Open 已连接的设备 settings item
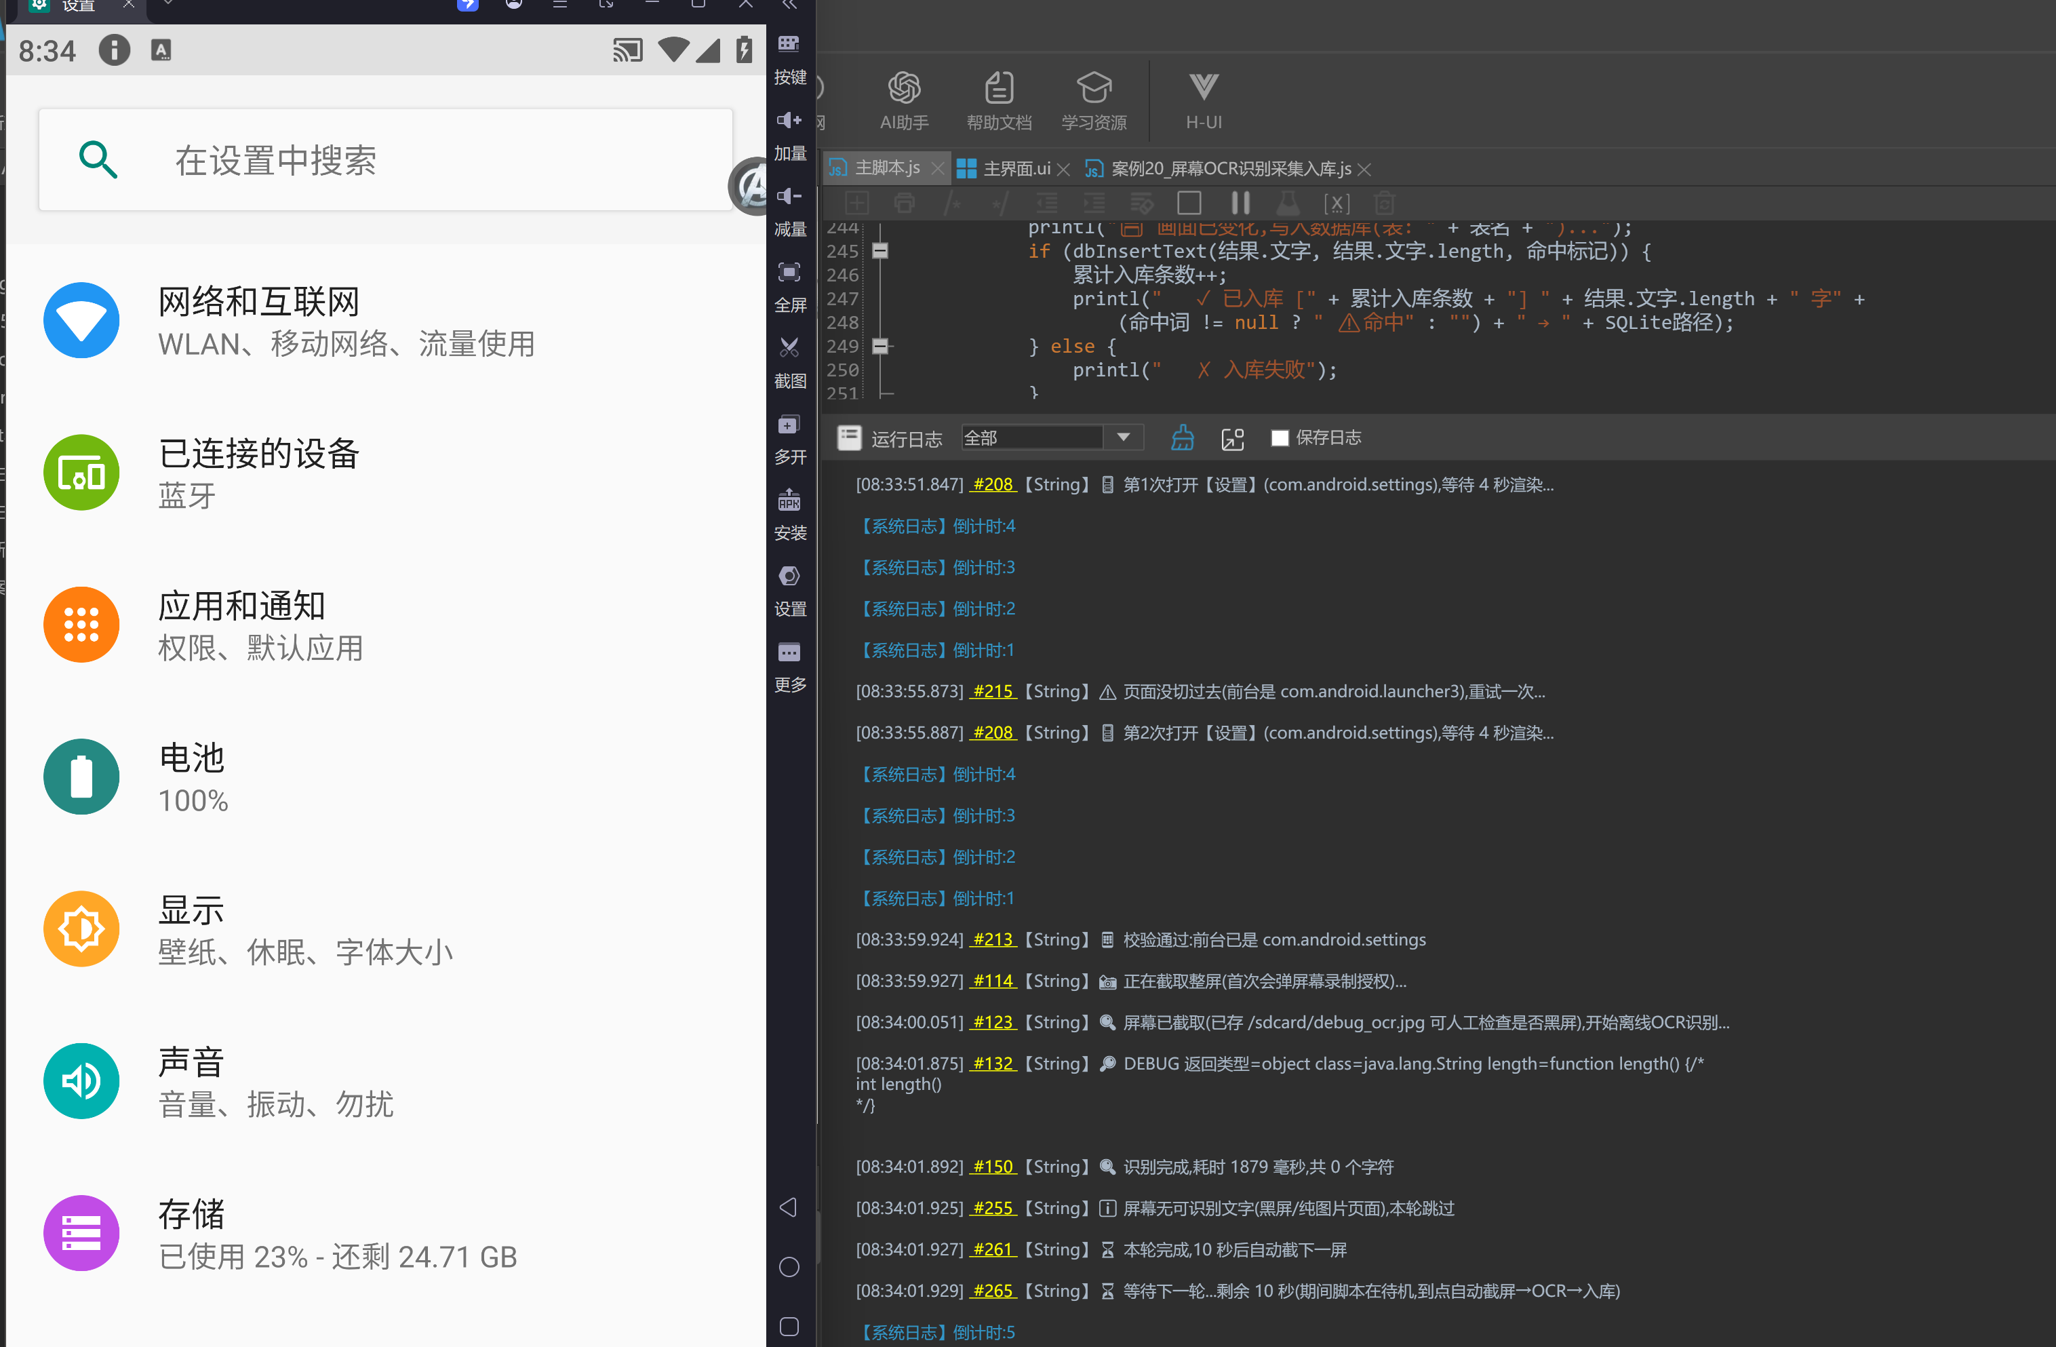Viewport: 2056px width, 1347px height. pos(385,473)
